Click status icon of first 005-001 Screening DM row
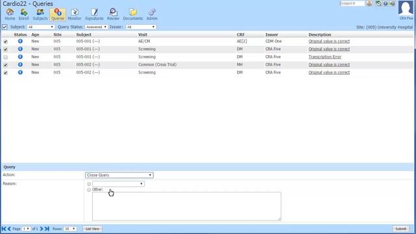The width and height of the screenshot is (416, 234). click(20, 49)
